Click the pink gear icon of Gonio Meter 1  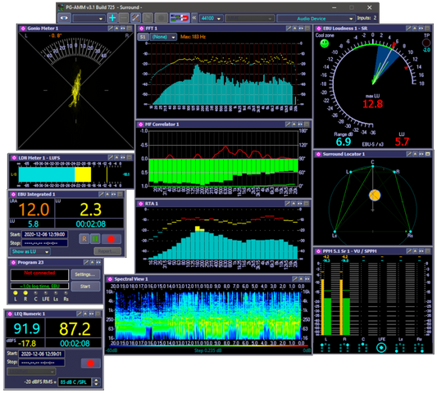[x=23, y=29]
